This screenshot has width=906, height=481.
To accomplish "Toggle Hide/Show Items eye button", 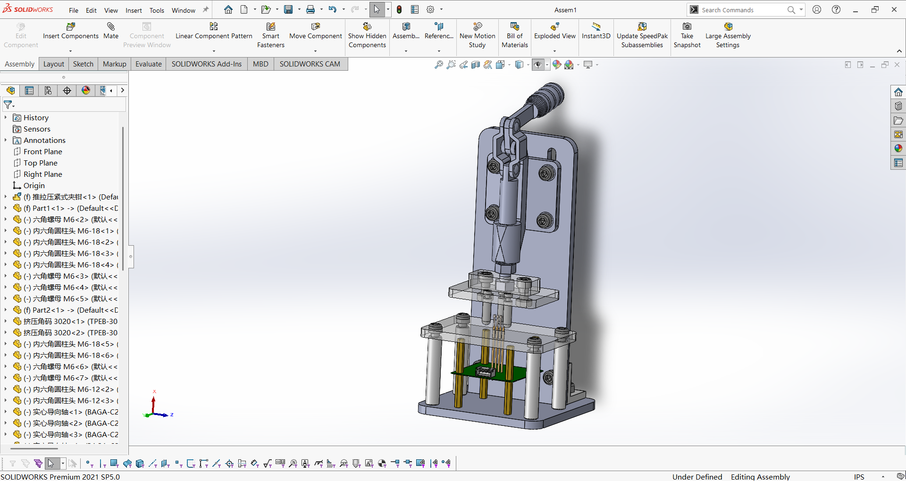I will (x=538, y=65).
